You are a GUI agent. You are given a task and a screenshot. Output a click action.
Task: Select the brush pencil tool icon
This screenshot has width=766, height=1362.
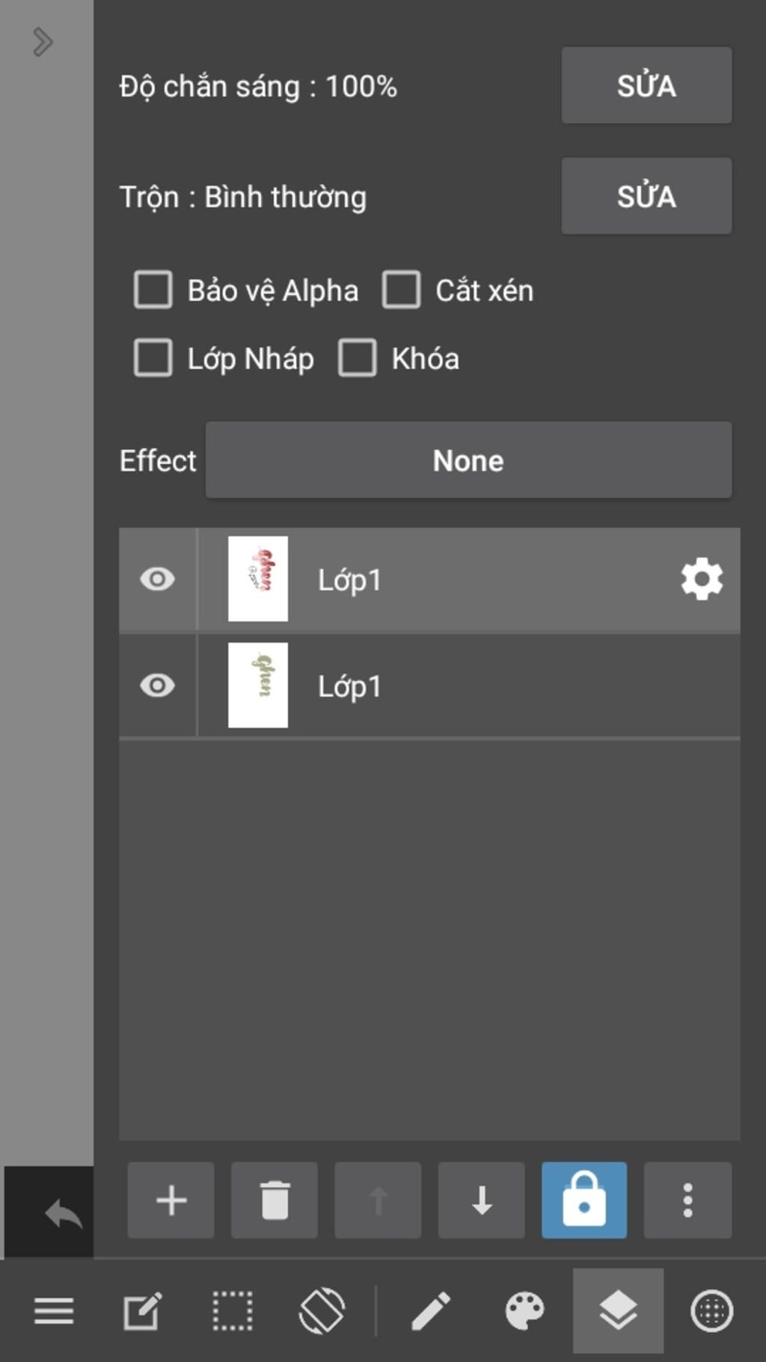pos(431,1311)
